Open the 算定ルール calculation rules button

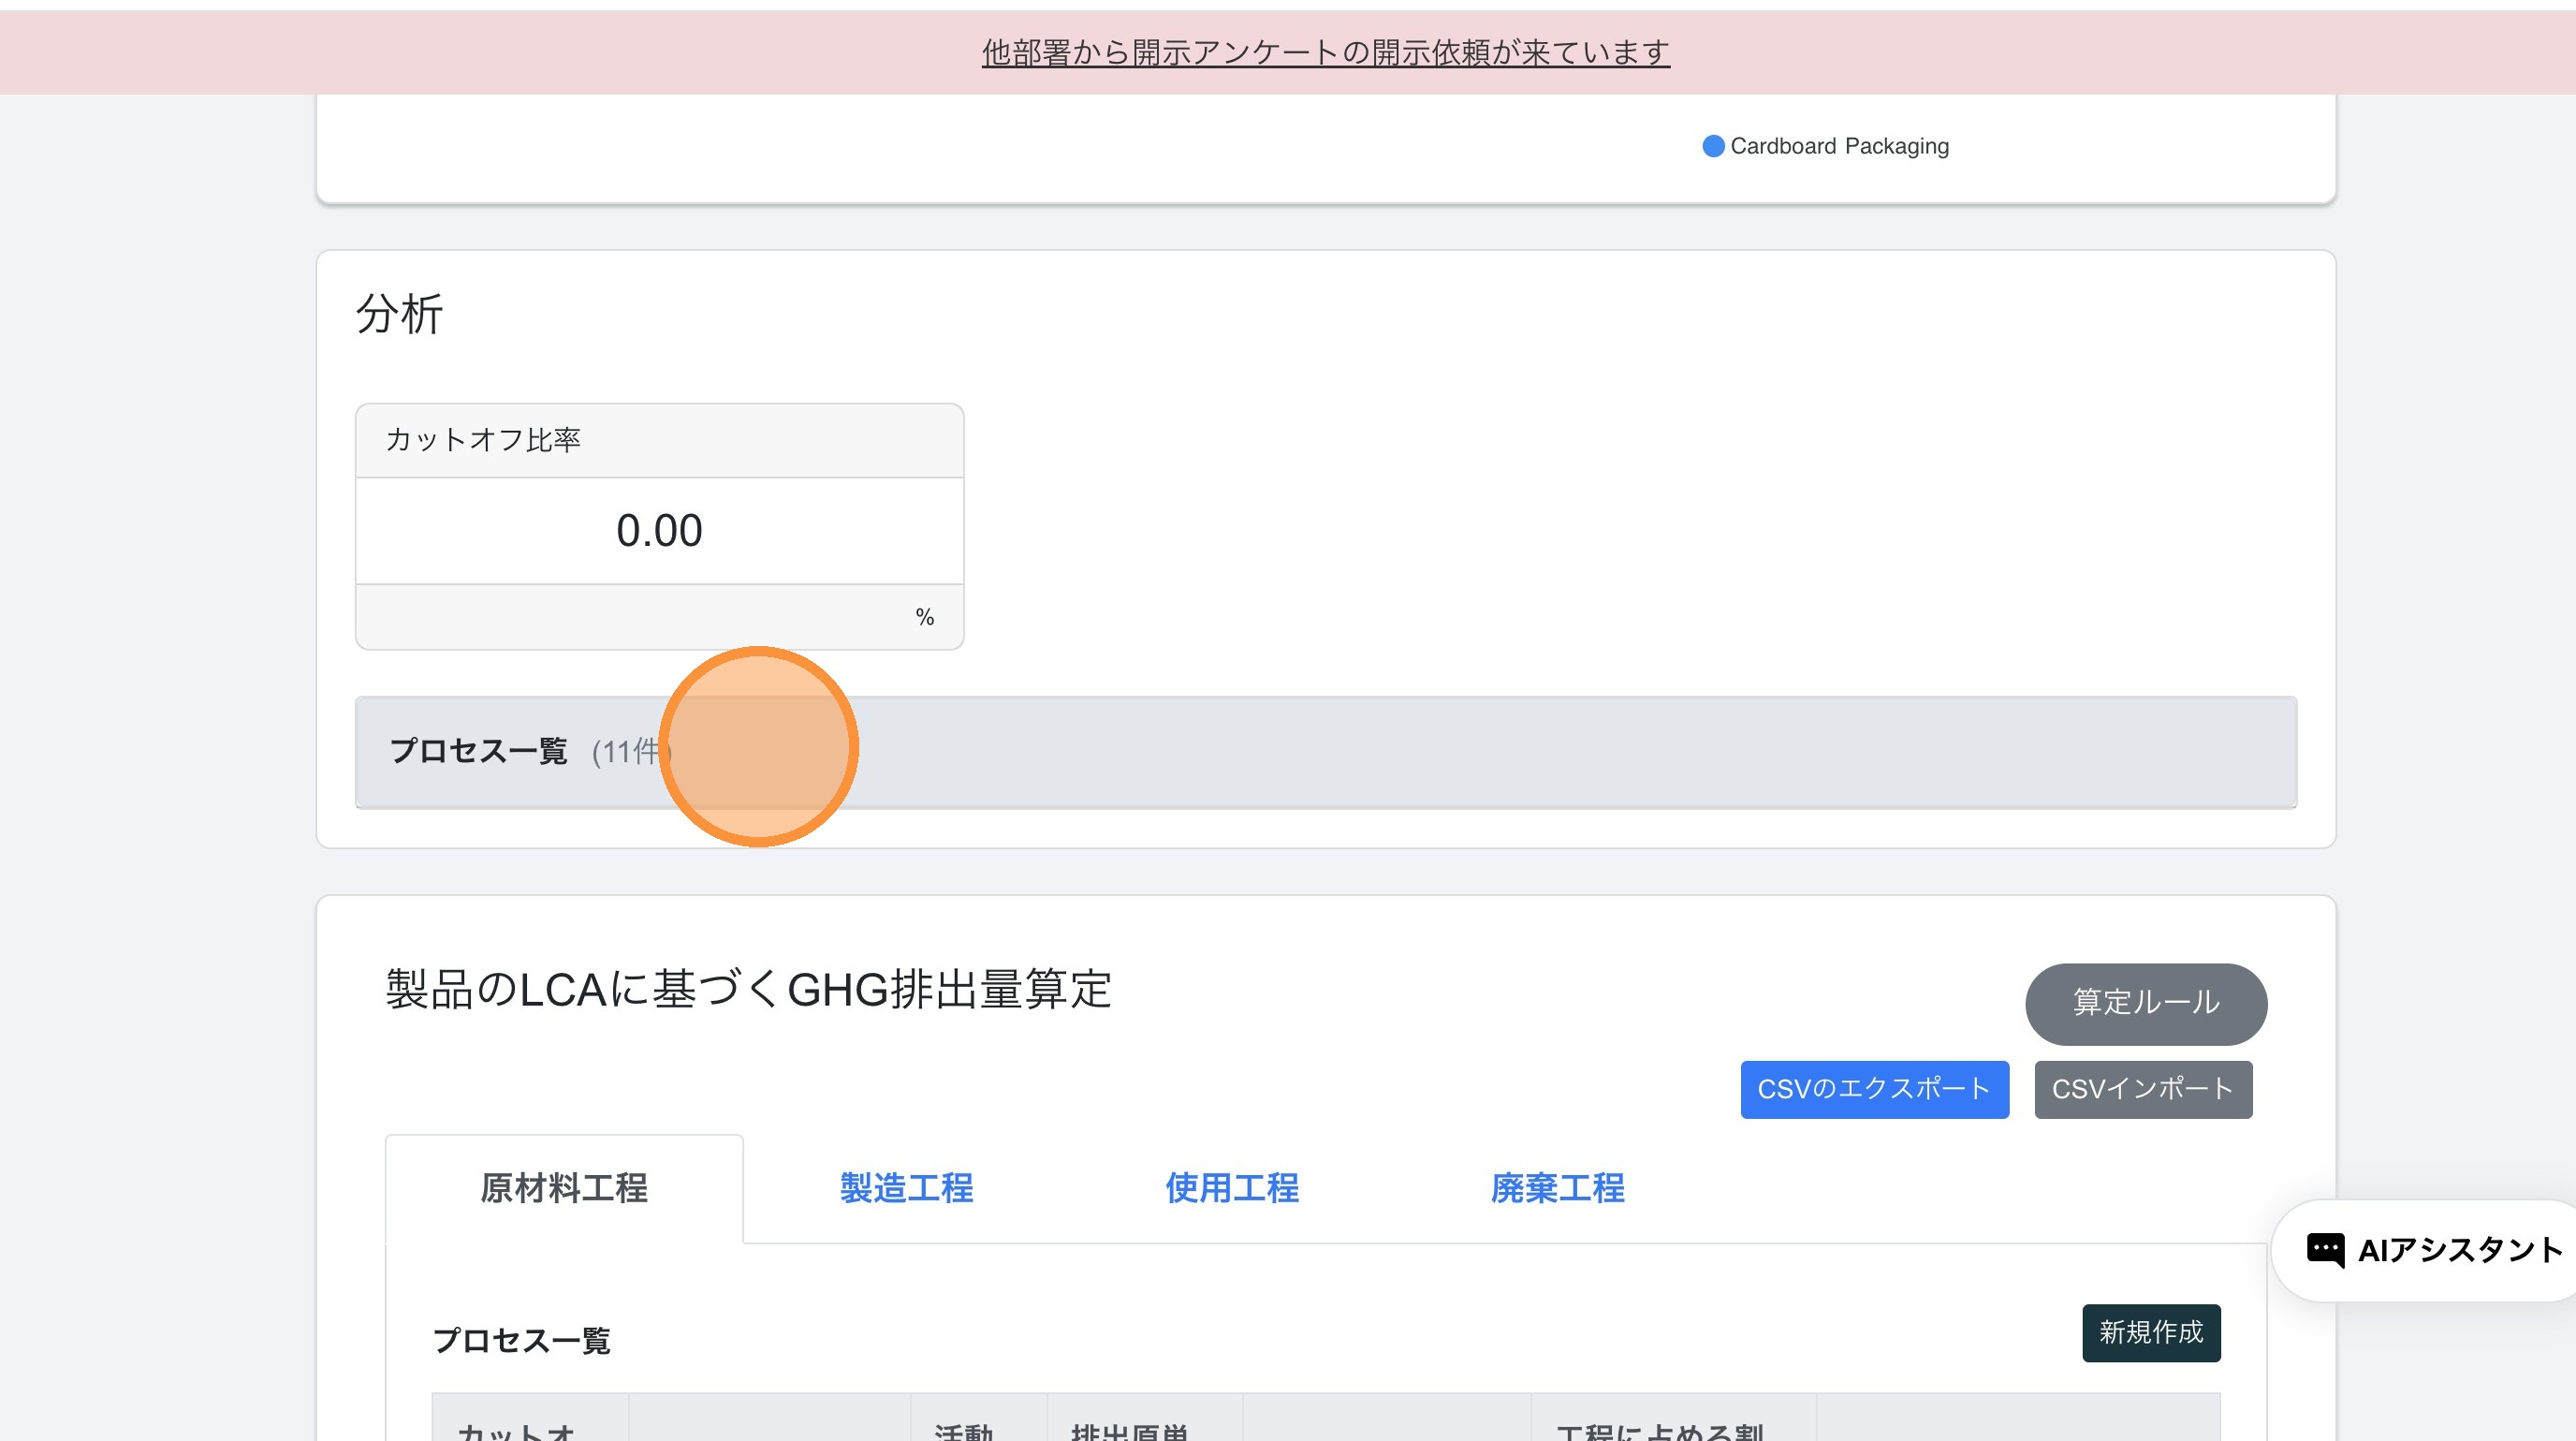click(2145, 1003)
